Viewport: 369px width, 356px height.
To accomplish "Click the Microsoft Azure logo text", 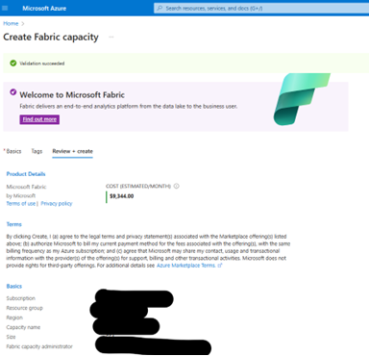I will coord(44,9).
